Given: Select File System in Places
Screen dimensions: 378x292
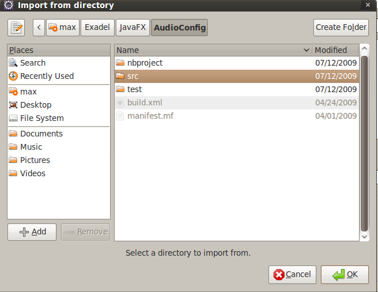Looking at the screenshot, I should click(42, 118).
